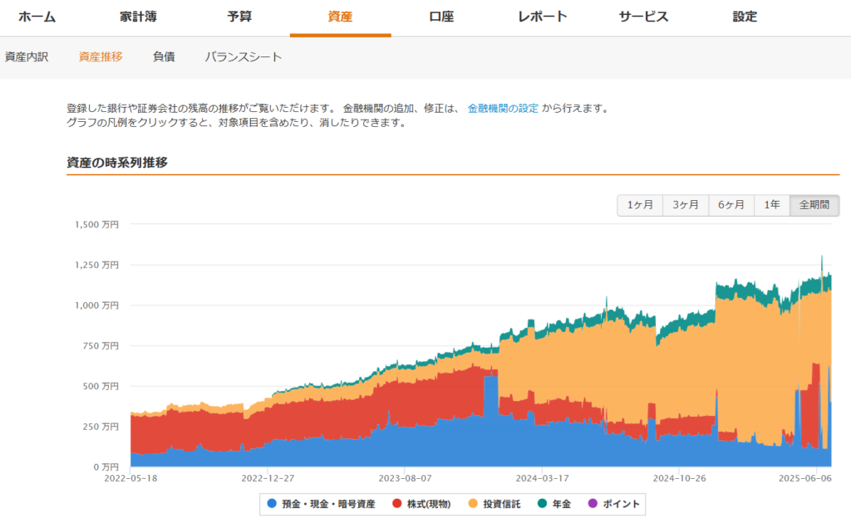Screen dimensions: 851x518
Task: Click the 2024-10-26 axis date label
Action: [x=680, y=478]
